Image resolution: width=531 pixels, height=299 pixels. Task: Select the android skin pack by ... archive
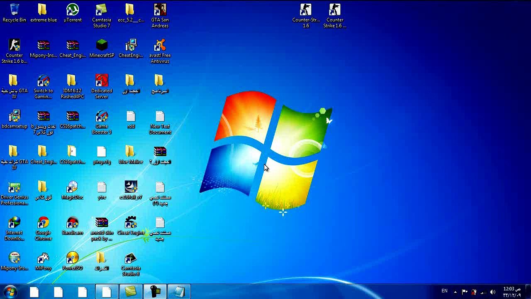pyautogui.click(x=102, y=228)
